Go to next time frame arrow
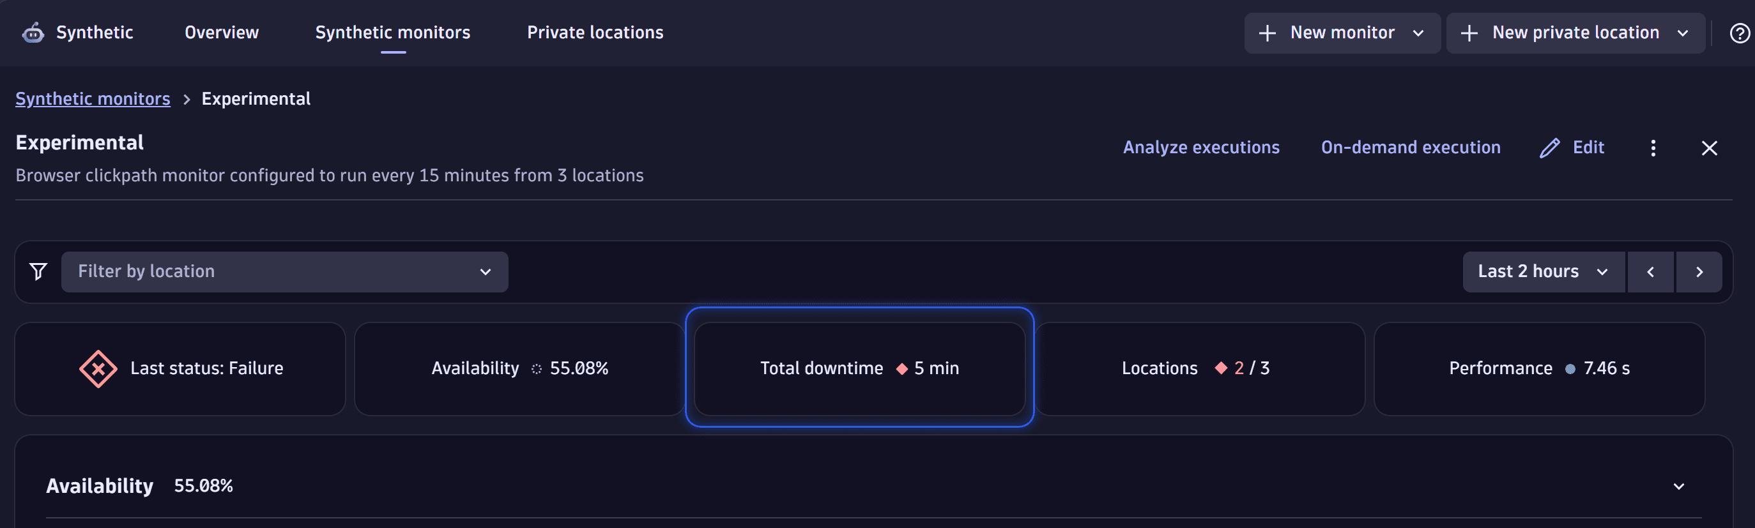1755x528 pixels. [1699, 271]
